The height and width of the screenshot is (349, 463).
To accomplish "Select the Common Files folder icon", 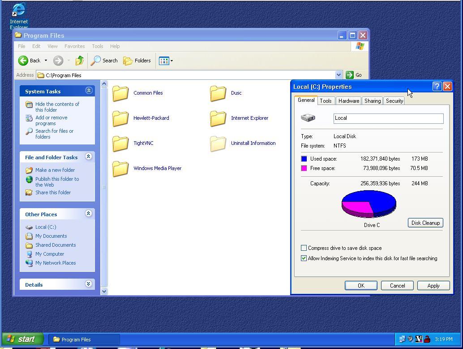I will 120,93.
